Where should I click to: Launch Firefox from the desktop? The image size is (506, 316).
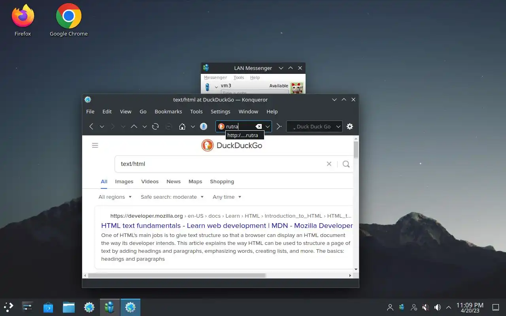coord(23,20)
